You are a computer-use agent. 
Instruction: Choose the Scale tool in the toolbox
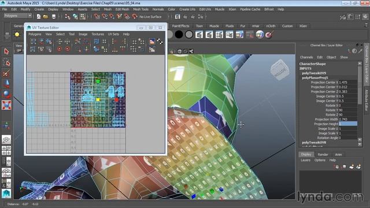tap(6, 105)
